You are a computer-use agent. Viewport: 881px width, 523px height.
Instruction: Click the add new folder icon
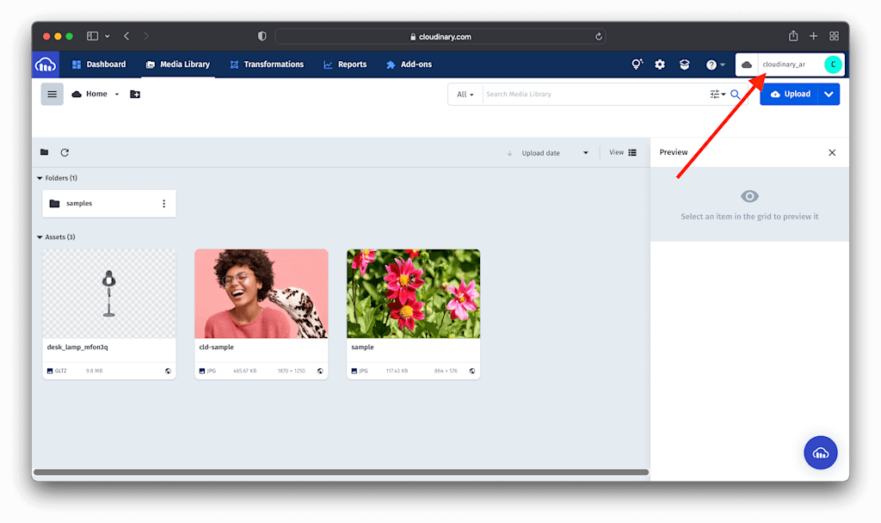135,94
